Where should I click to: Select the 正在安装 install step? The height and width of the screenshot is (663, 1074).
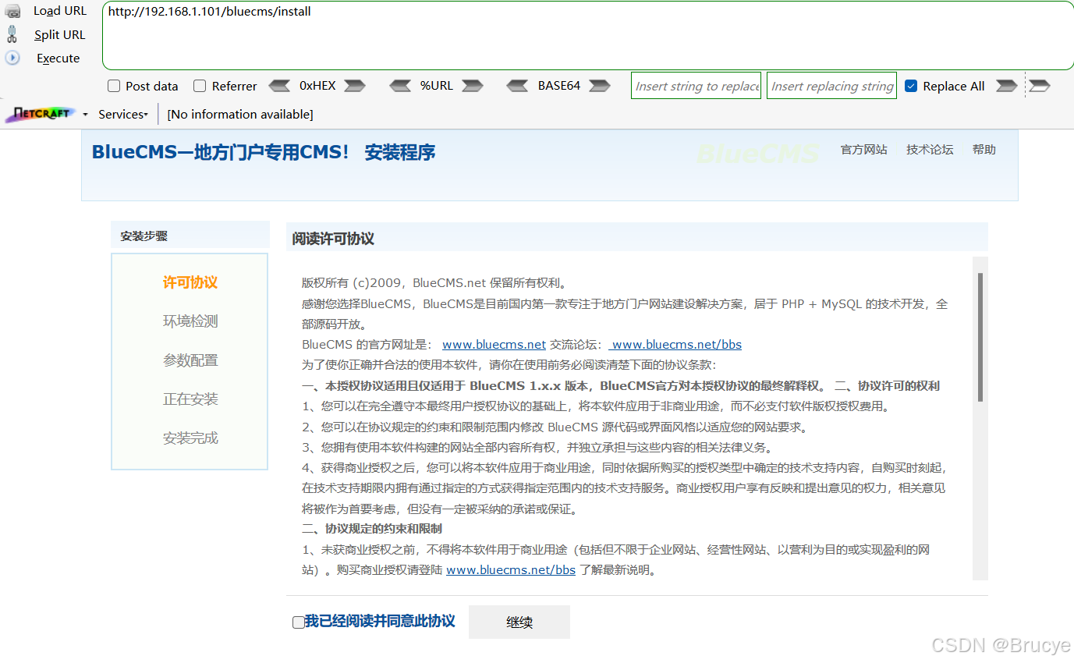[x=190, y=399]
